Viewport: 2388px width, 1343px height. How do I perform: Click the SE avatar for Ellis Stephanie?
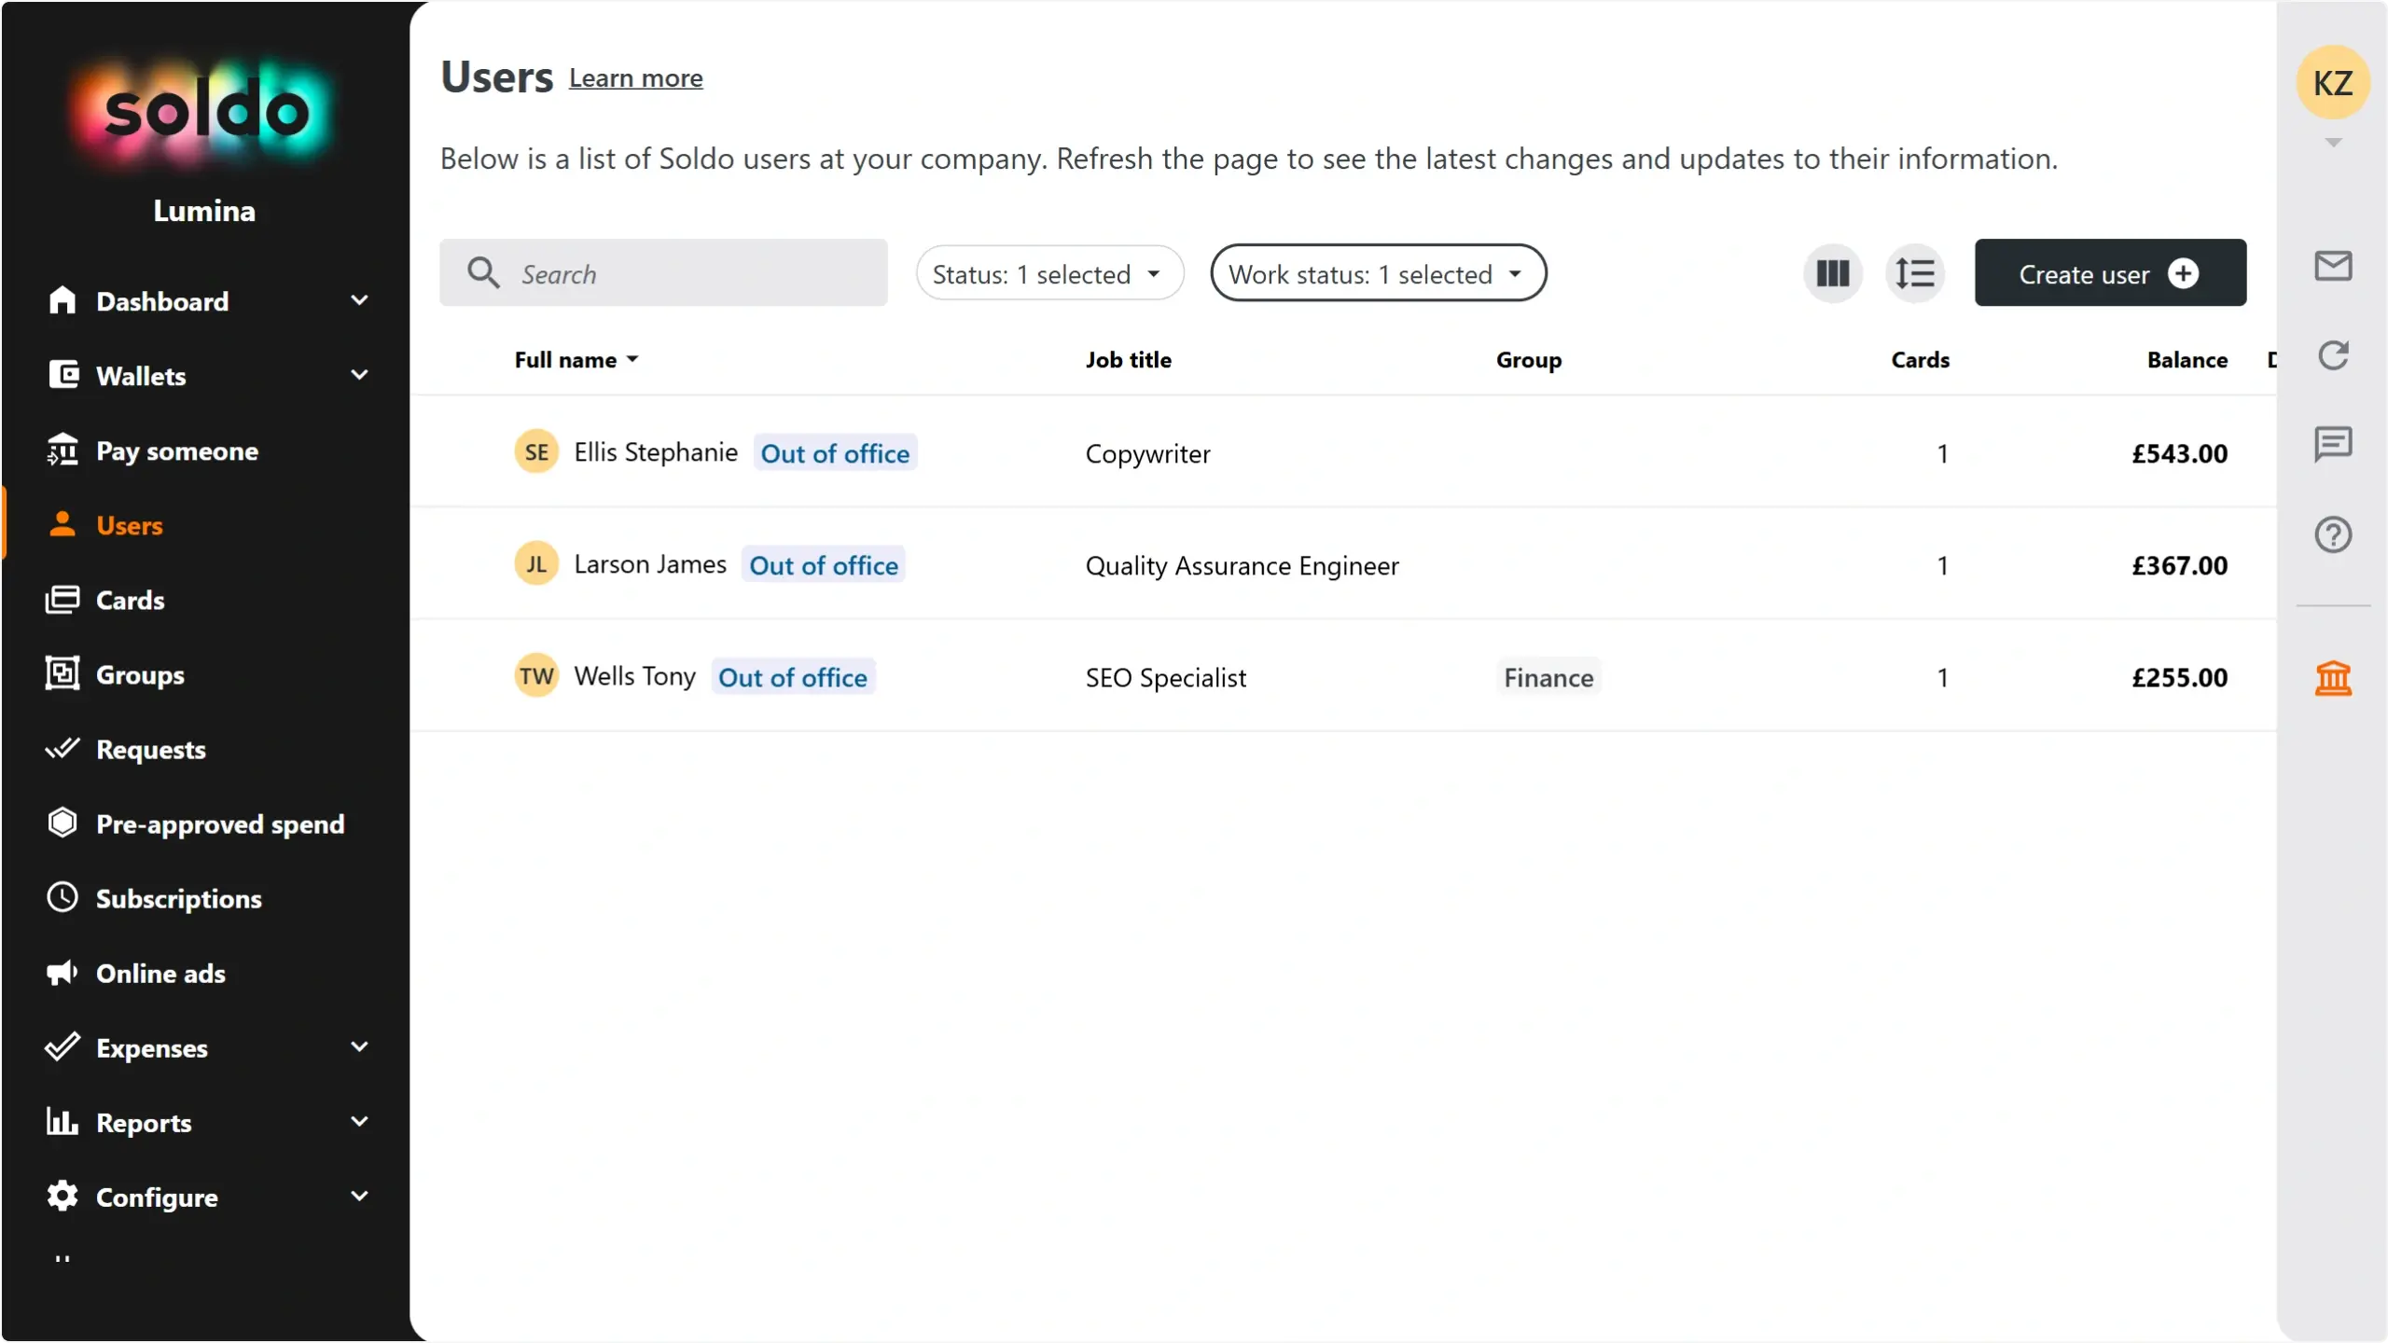(536, 452)
